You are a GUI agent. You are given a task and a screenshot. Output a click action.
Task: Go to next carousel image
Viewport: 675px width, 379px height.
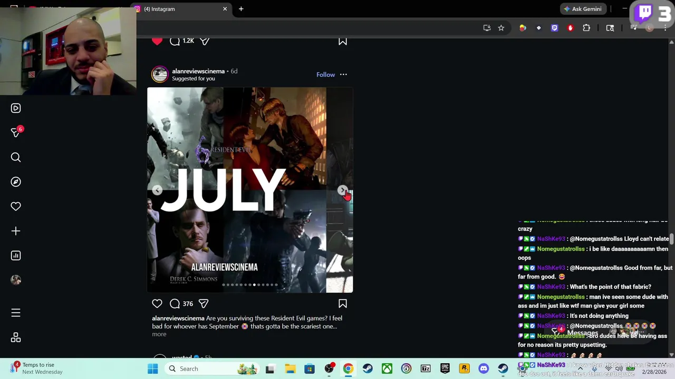pyautogui.click(x=343, y=190)
